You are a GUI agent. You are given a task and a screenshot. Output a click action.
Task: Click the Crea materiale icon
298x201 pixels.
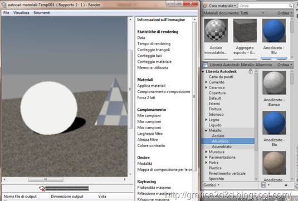click(205, 6)
